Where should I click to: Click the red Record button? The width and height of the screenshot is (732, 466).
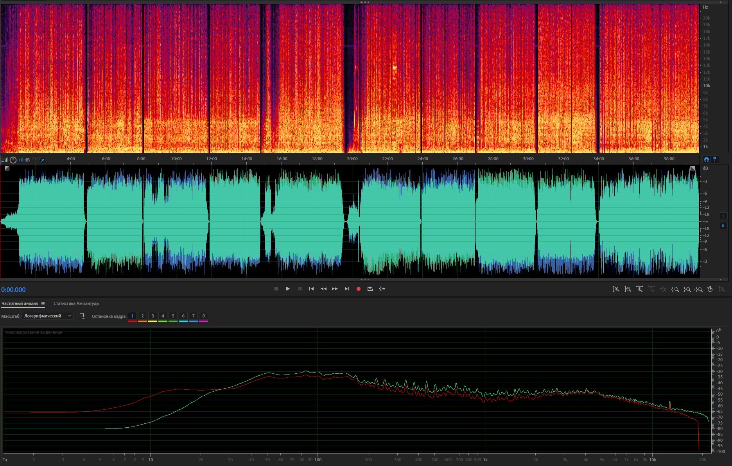358,289
